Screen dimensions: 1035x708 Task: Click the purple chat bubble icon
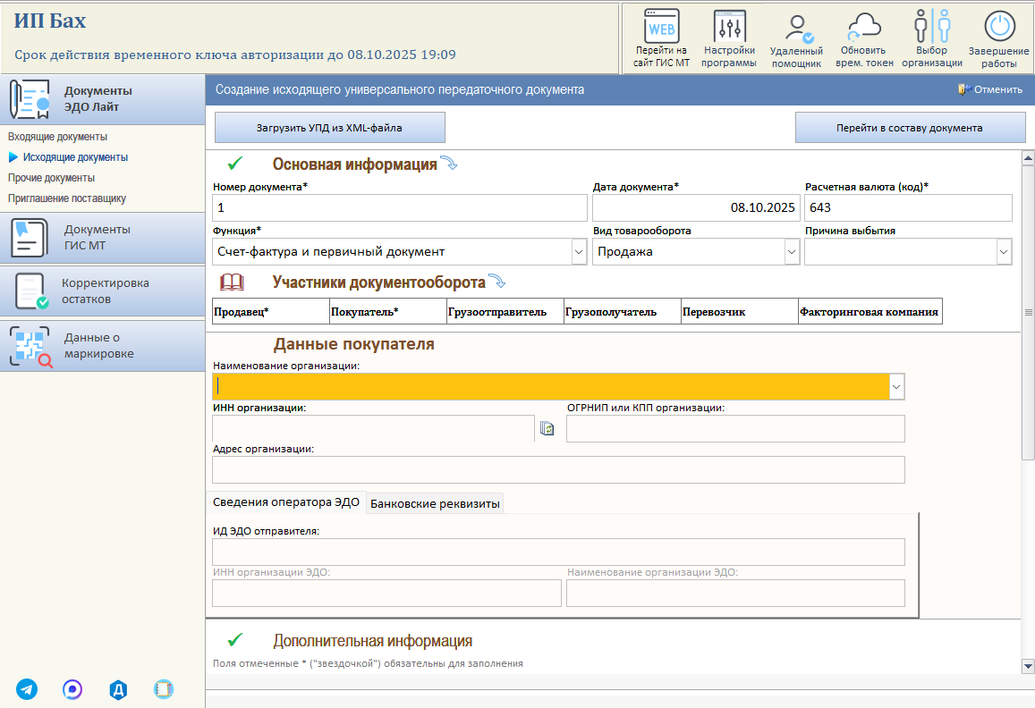72,689
